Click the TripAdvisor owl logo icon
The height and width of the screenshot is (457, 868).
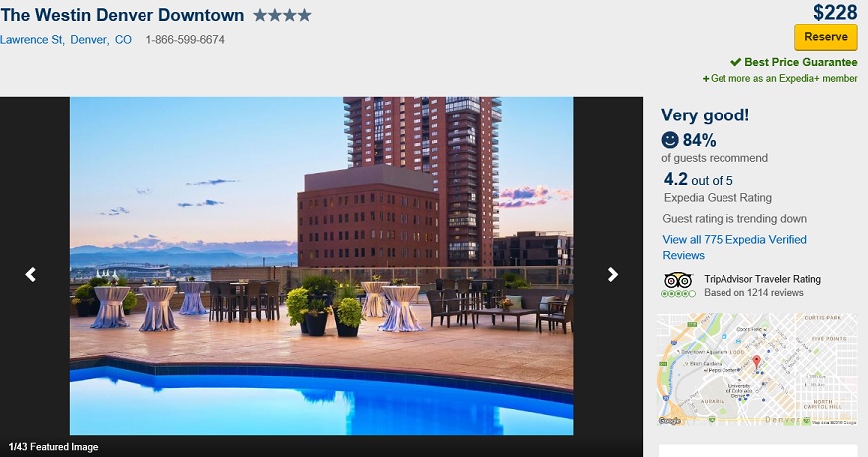[x=678, y=280]
